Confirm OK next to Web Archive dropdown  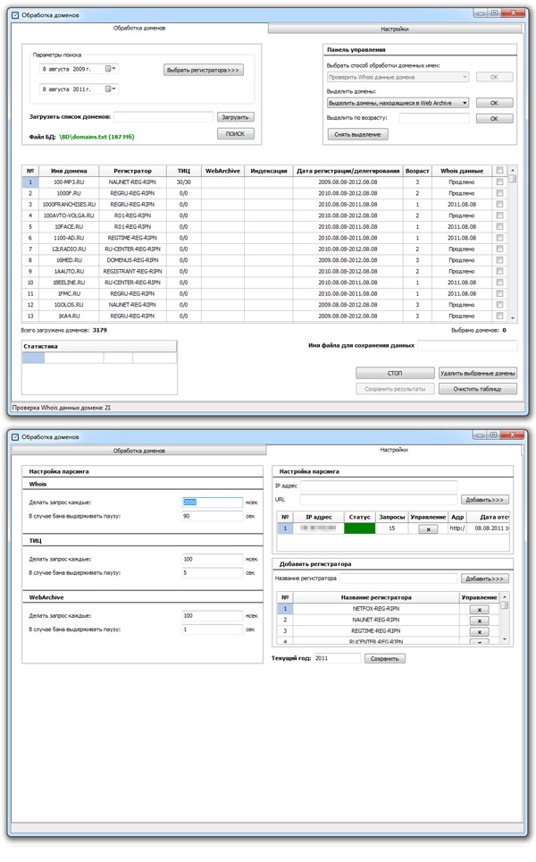[x=494, y=103]
